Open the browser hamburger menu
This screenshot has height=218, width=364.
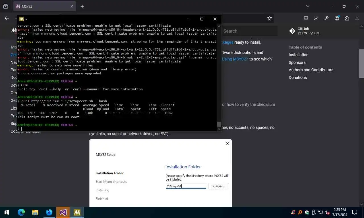coord(357,18)
